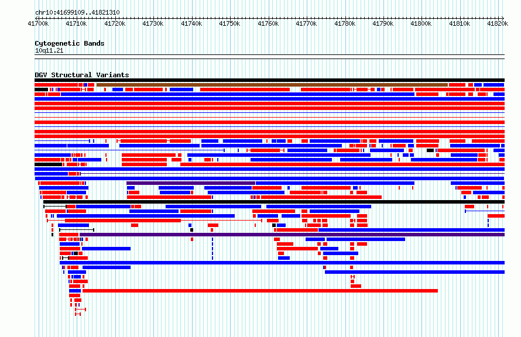Image resolution: width=521 pixels, height=337 pixels.
Task: Click the 41810k ruler label
Action: tap(460, 23)
